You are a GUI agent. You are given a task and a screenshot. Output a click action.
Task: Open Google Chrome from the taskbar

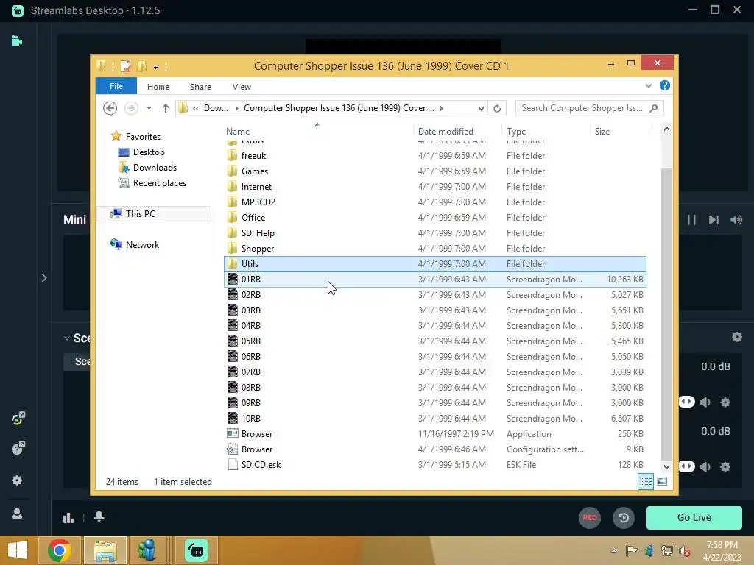[59, 550]
